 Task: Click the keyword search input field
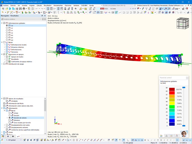coord(118,6)
